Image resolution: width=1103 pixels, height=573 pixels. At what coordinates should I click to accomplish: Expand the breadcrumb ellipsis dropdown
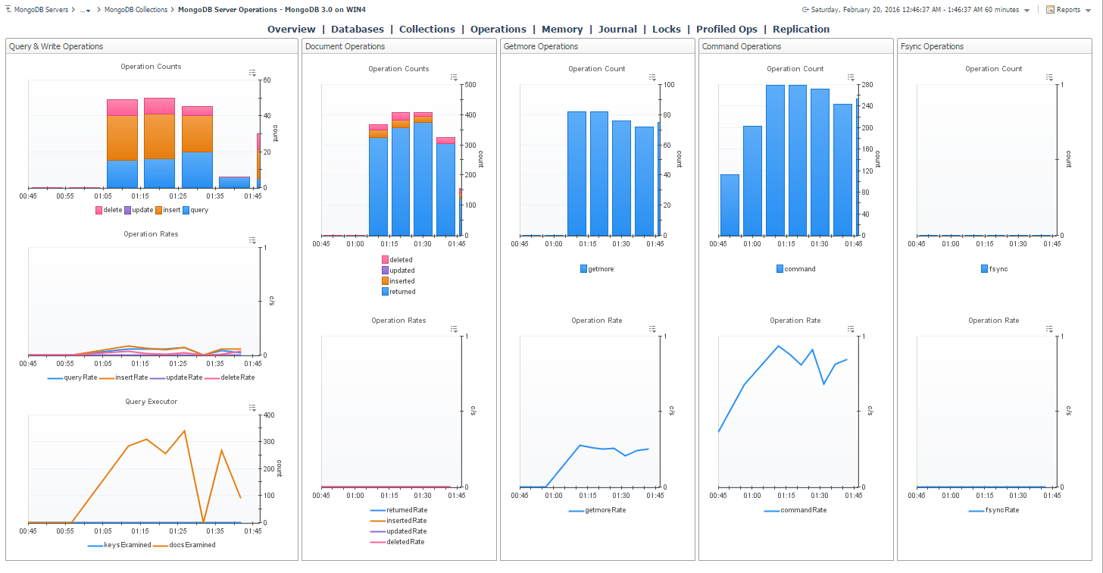(x=86, y=11)
